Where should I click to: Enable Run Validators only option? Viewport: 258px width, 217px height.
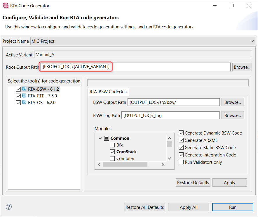[181, 162]
